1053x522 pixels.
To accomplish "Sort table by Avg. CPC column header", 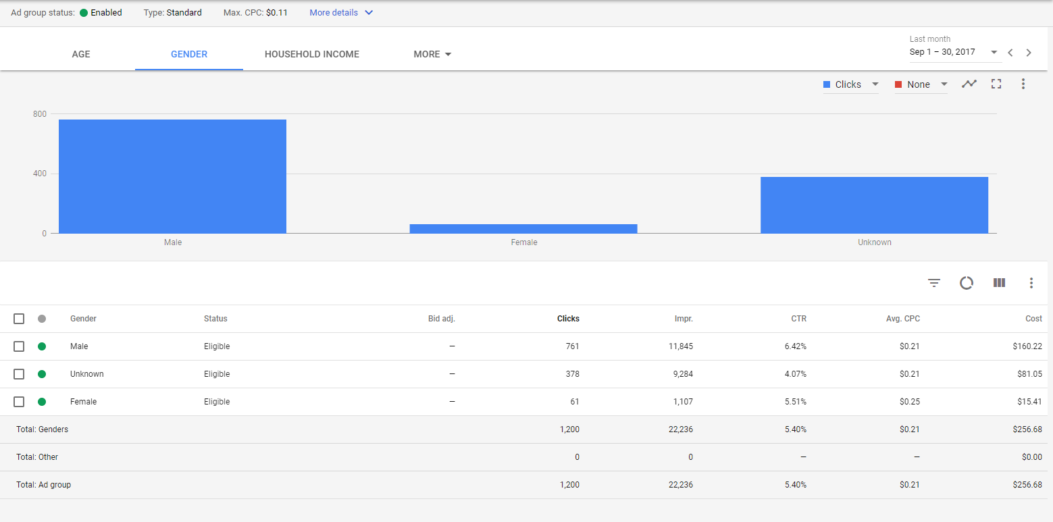I will click(903, 319).
